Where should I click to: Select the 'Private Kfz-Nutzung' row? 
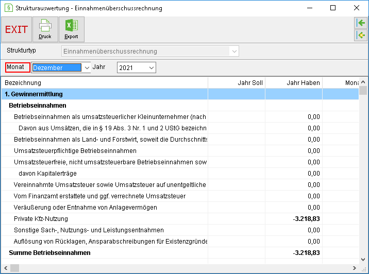180,219
